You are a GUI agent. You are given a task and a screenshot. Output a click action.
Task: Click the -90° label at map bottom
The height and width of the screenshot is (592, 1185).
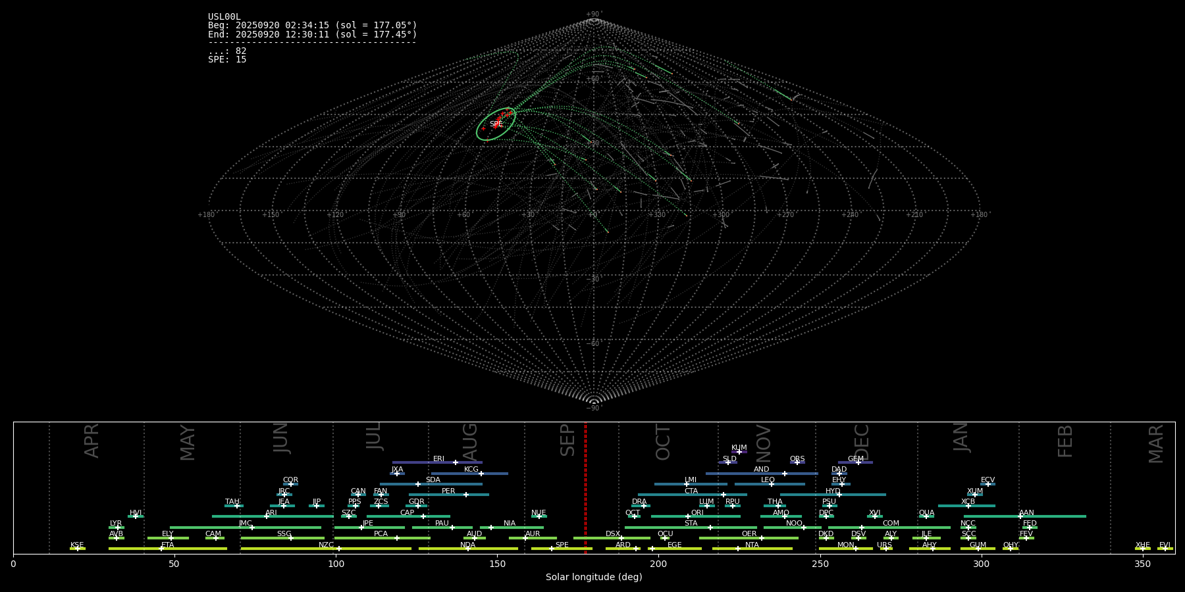[594, 408]
